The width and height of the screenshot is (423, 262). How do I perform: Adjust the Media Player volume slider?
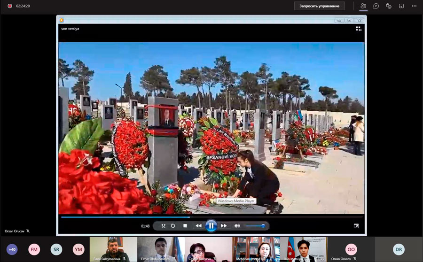255,226
